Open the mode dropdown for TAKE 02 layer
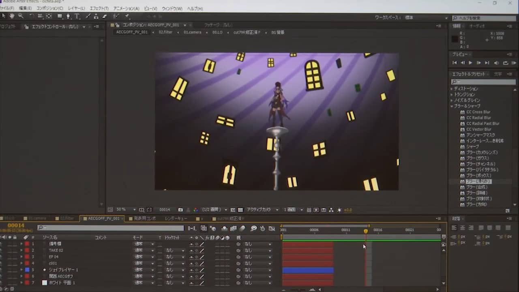Image resolution: width=519 pixels, height=292 pixels. 144,251
